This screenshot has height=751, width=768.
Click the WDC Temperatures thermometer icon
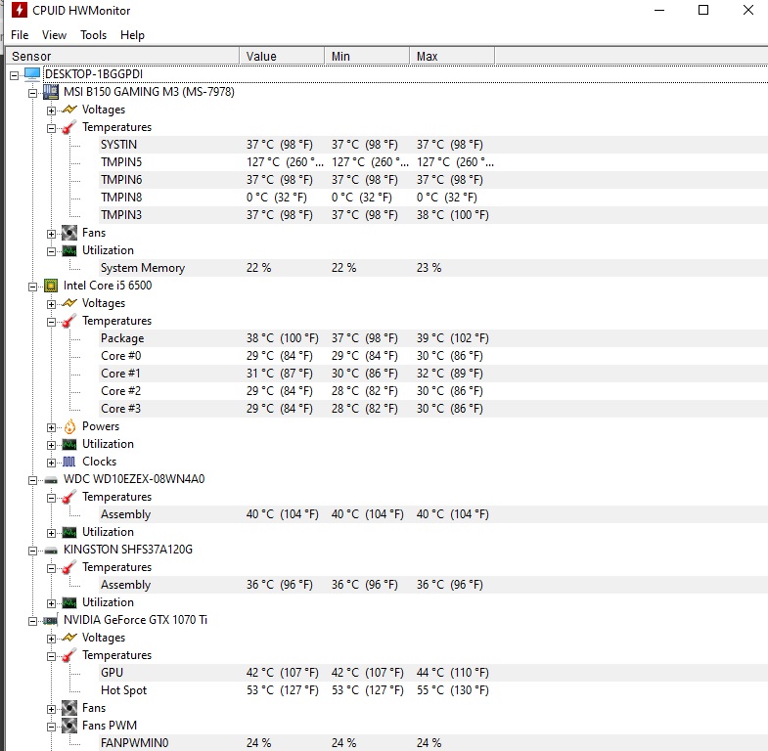[69, 497]
